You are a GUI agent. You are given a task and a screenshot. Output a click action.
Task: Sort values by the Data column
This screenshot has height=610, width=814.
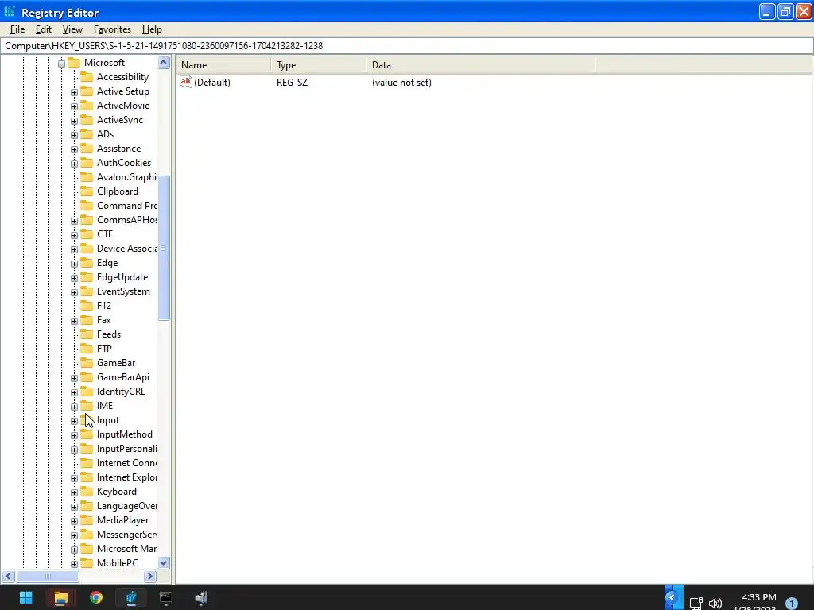(481, 65)
